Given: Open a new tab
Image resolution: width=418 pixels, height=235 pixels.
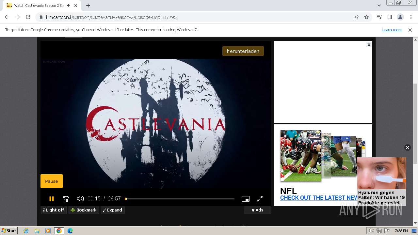Looking at the screenshot, I should click(x=88, y=6).
